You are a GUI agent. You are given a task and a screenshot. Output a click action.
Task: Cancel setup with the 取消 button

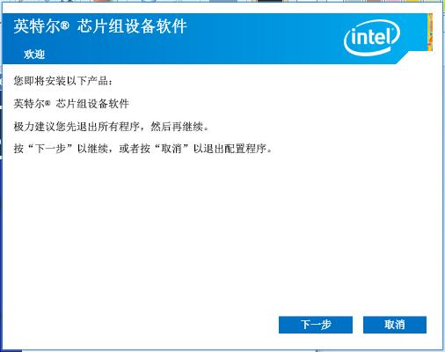[x=395, y=325]
